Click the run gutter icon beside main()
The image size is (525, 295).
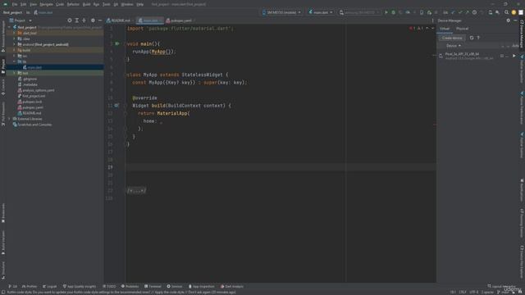[117, 43]
